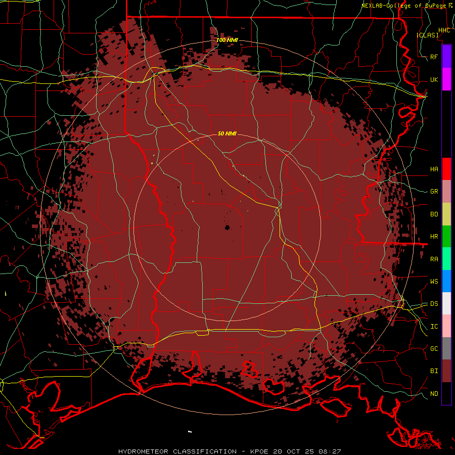Click the WS label in the legend
The height and width of the screenshot is (455, 455).
tap(434, 281)
